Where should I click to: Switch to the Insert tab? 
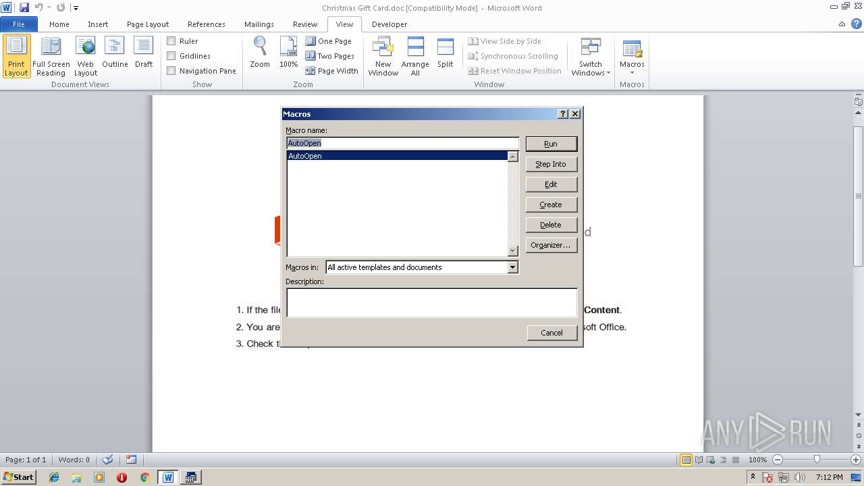tap(98, 24)
